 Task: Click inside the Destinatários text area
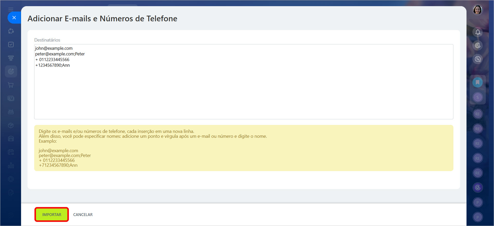pos(244,82)
